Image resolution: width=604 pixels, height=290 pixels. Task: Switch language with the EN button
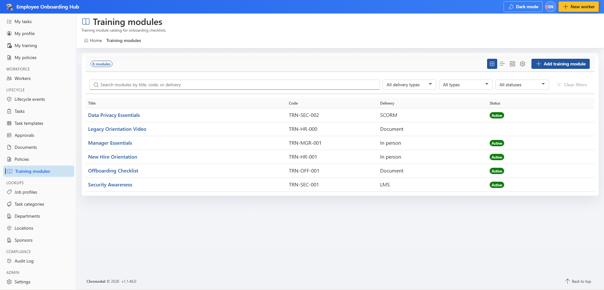(x=550, y=7)
